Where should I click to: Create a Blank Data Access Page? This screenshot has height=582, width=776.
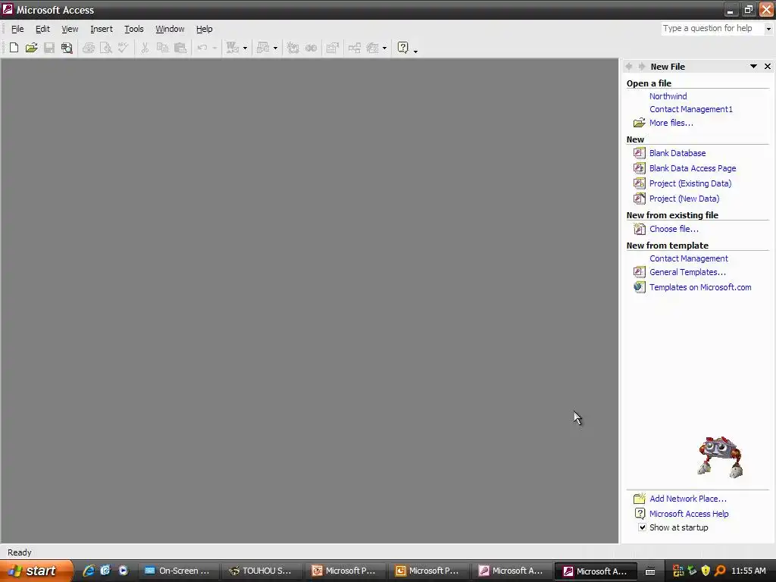point(693,168)
